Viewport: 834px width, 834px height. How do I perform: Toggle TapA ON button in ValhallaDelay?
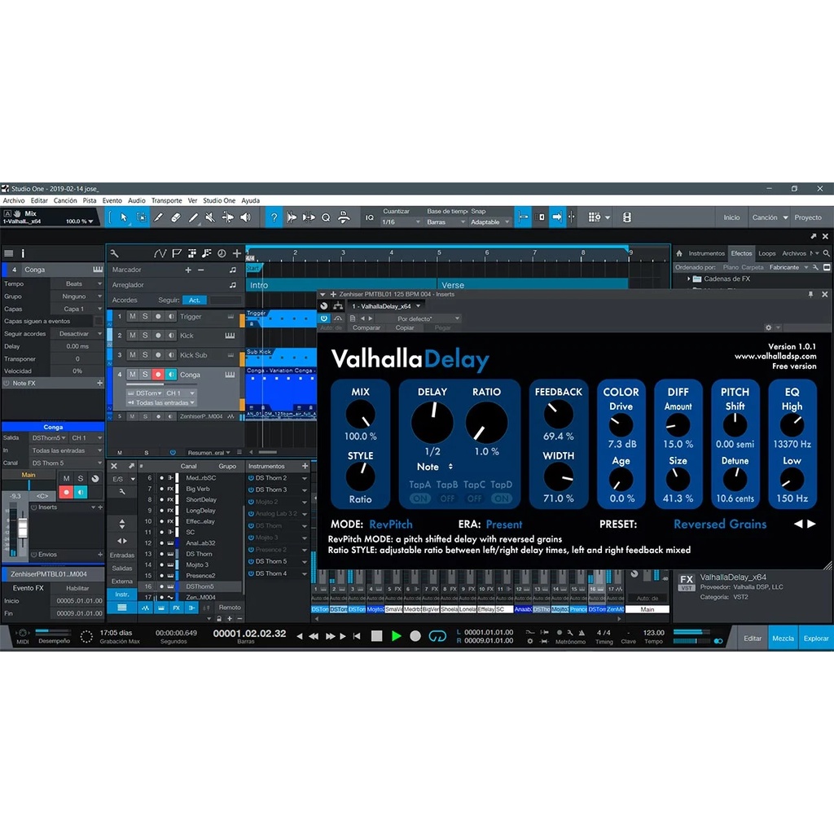pyautogui.click(x=419, y=498)
